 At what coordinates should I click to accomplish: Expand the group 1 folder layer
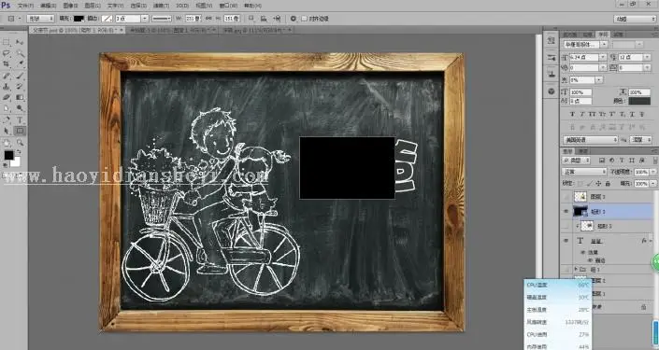(576, 269)
